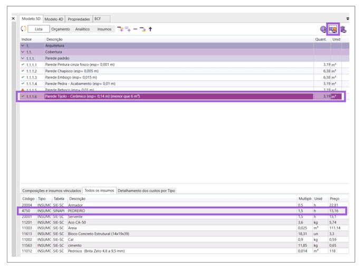
Task: Click the highlighted link compositions icon
Action: point(333,29)
